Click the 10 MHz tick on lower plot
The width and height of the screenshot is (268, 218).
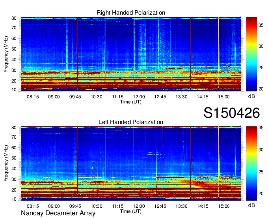pos(14,199)
